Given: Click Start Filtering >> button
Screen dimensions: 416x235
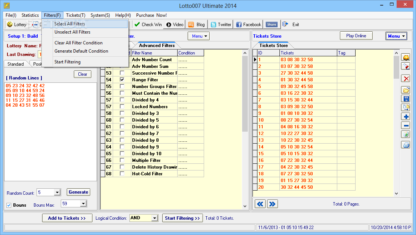Looking at the screenshot, I should (182, 218).
